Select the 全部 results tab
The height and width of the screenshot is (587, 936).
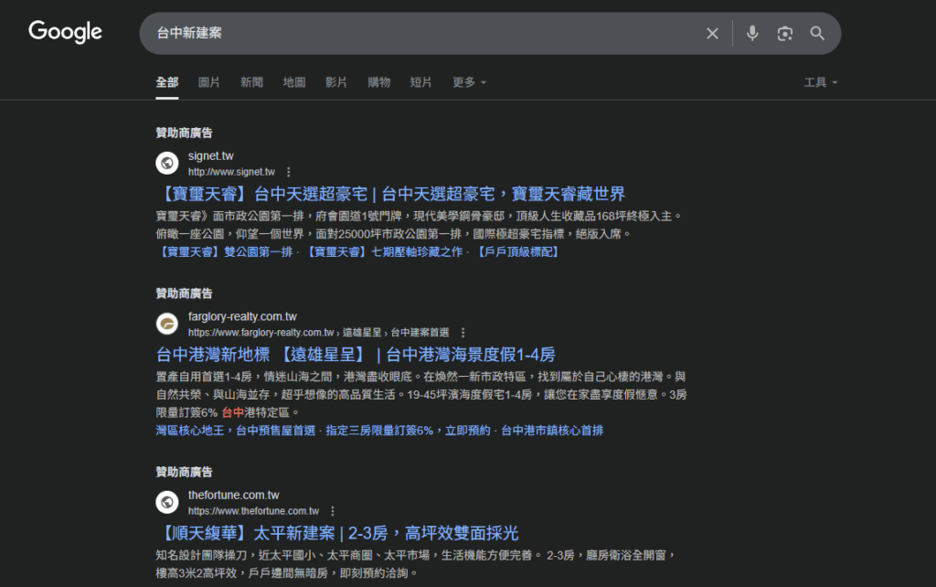tap(167, 82)
